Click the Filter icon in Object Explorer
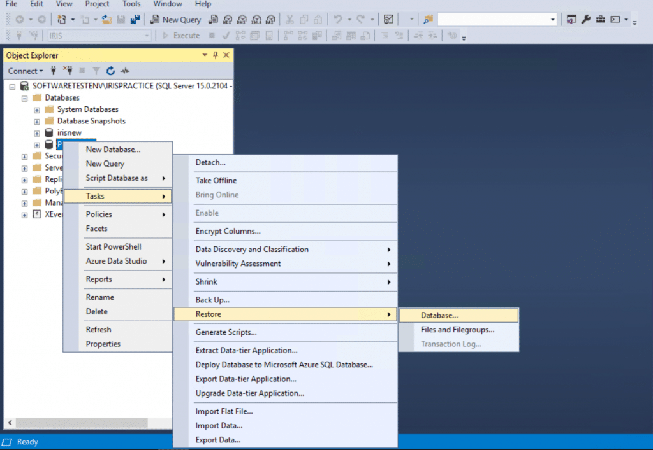Image resolution: width=653 pixels, height=450 pixels. click(96, 71)
